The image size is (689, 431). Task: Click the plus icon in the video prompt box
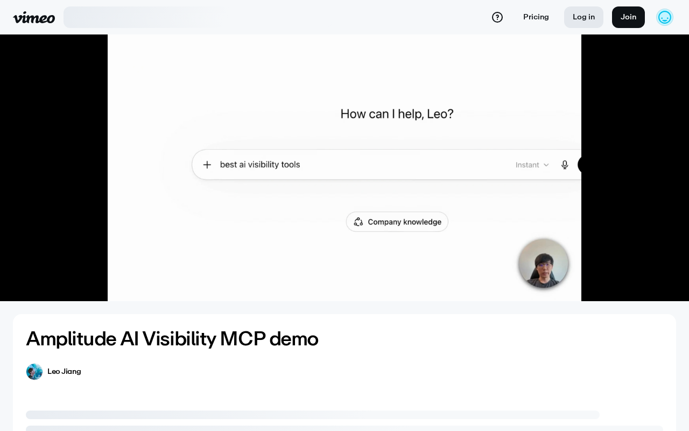pyautogui.click(x=207, y=165)
